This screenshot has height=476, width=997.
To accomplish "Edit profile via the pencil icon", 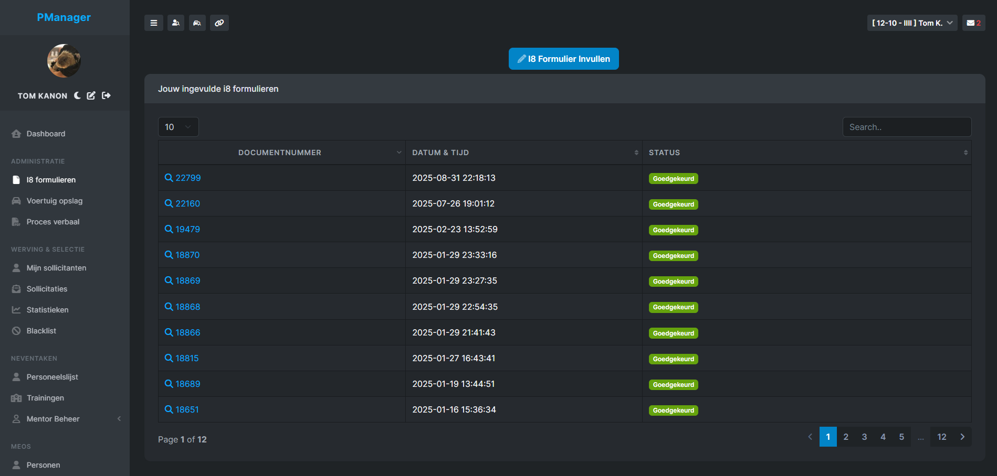I will [91, 95].
